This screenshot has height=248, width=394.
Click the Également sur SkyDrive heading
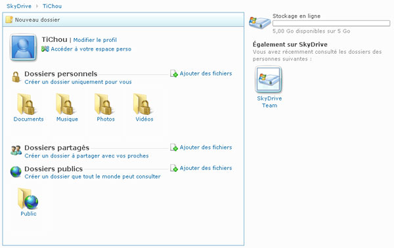point(290,45)
